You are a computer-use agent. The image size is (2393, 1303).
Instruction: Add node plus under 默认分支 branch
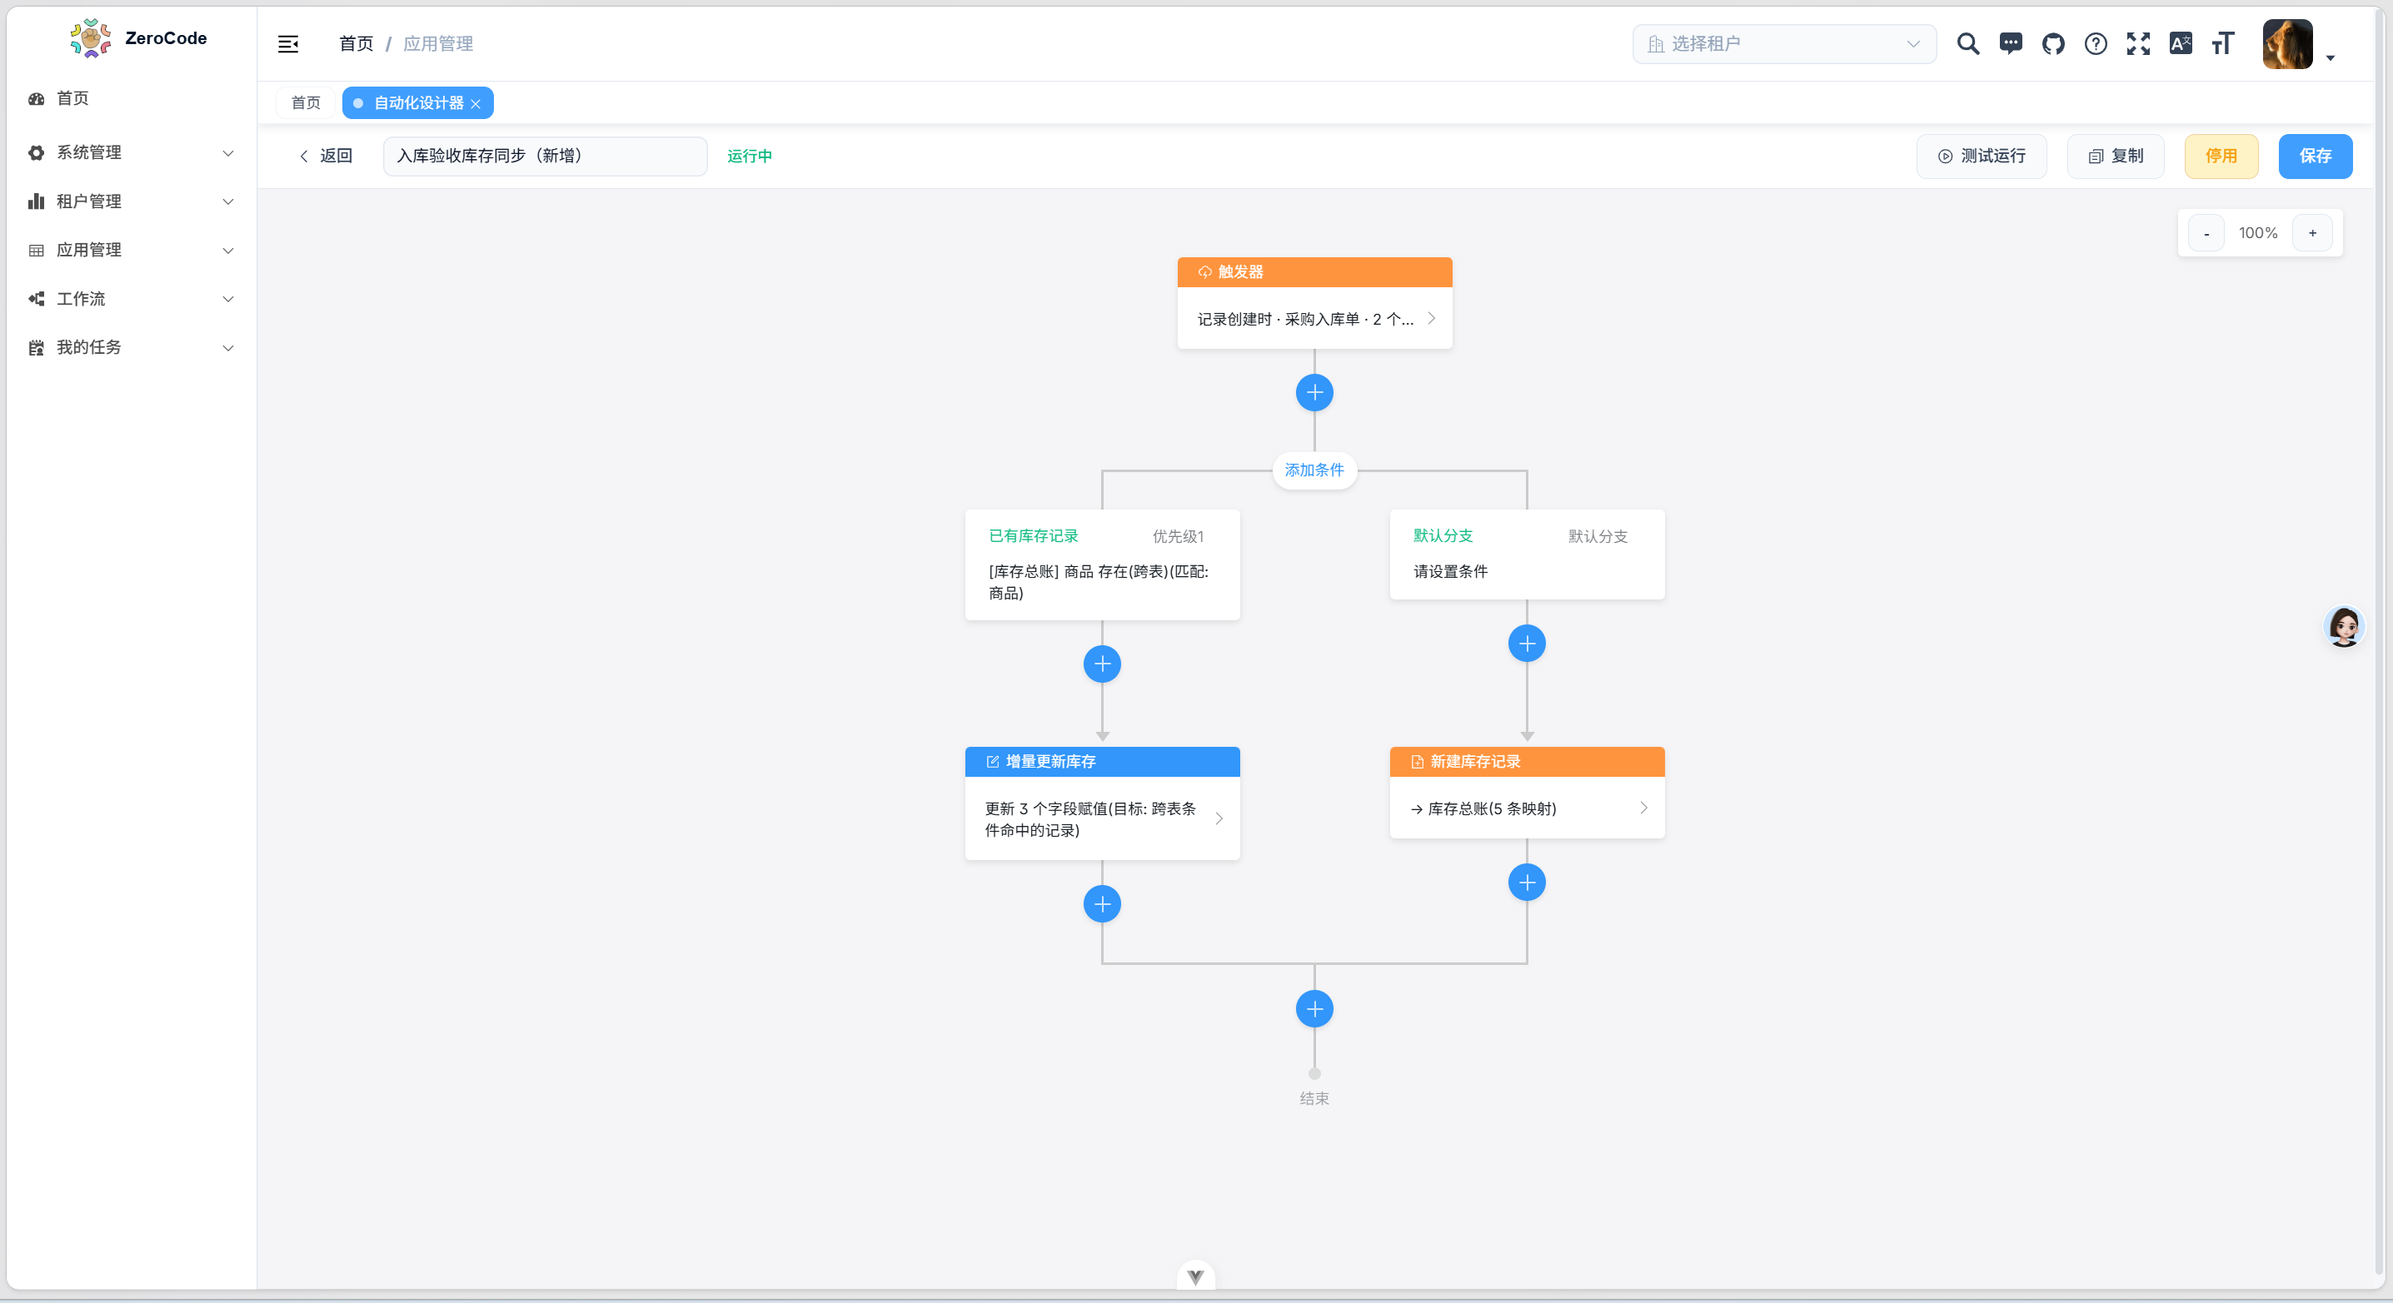tap(1526, 644)
